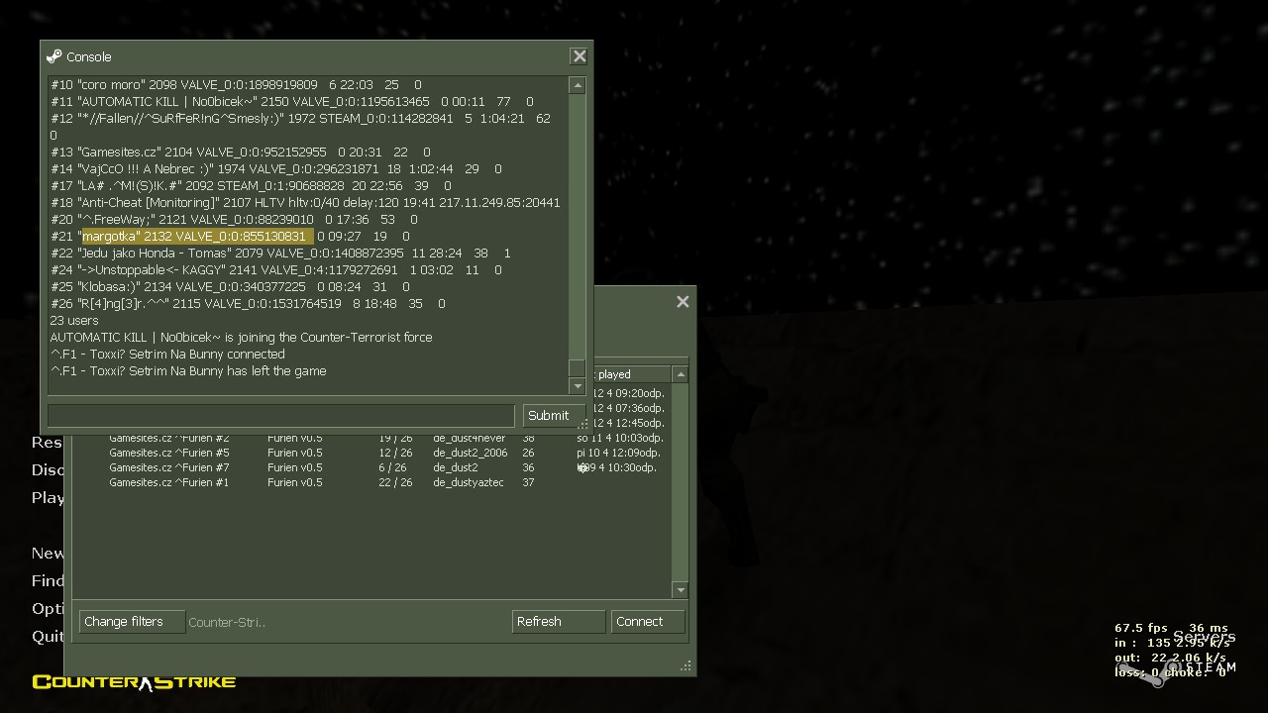Screen dimensions: 1268x713
Task: Click the Counter-Strike logo
Action: click(134, 681)
